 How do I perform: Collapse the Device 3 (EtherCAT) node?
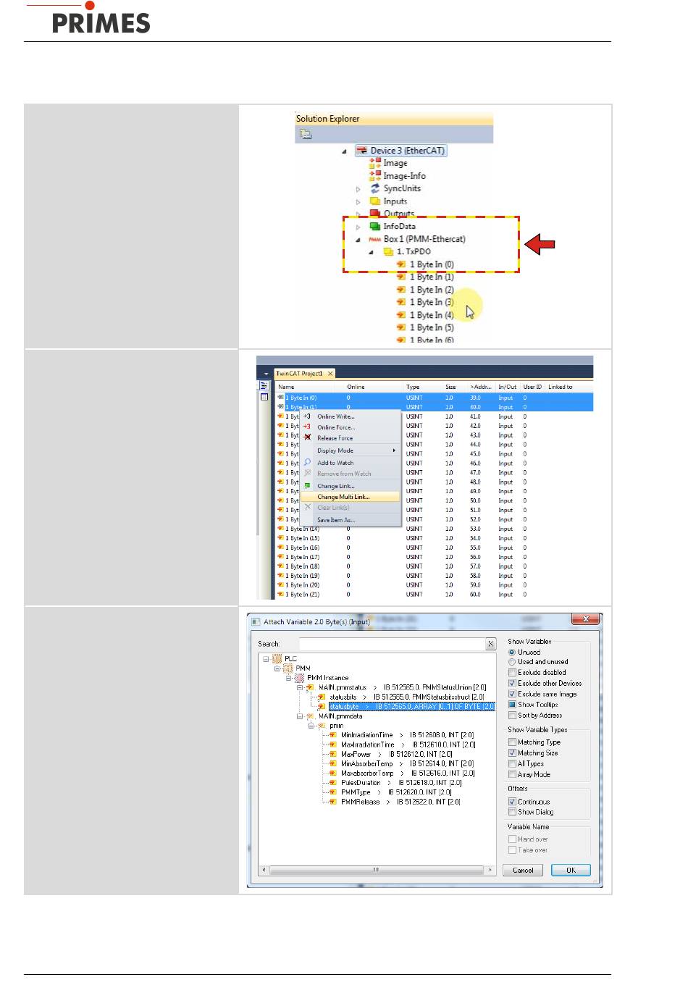click(345, 151)
